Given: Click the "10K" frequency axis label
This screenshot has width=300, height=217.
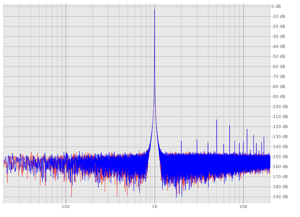Looking at the screenshot, I should (x=243, y=207).
